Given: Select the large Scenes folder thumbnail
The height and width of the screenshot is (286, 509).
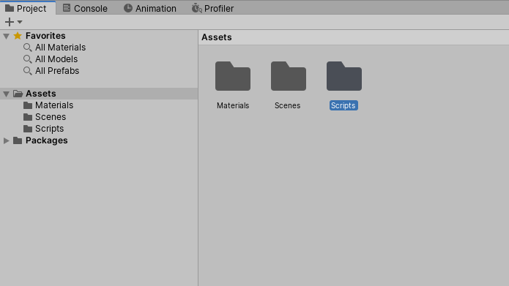Looking at the screenshot, I should [289, 76].
